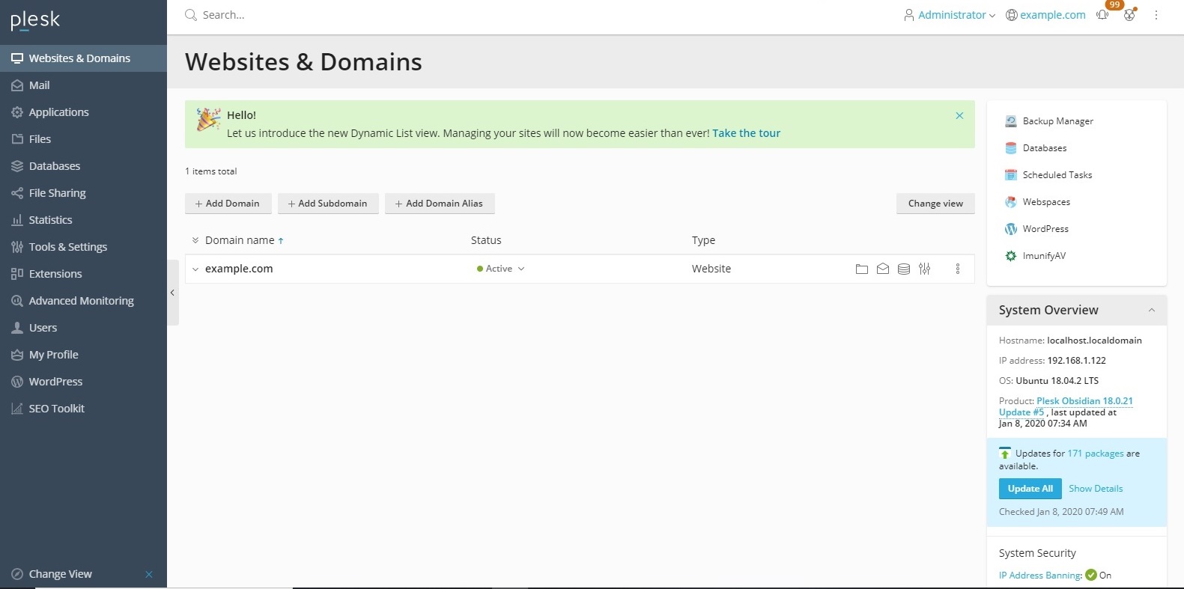This screenshot has width=1184, height=589.
Task: Collapse the System Overview panel
Action: [1152, 310]
